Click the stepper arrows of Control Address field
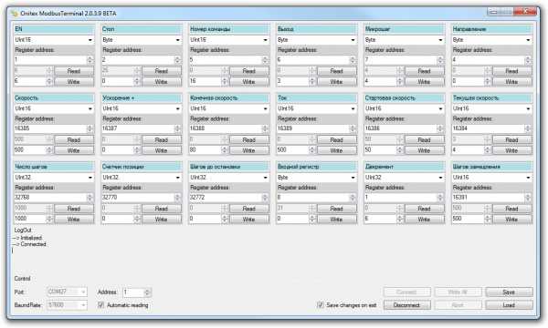Screen dimensions: 548x328 (x=147, y=292)
